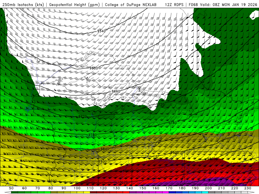Click the colorbar label 220
Image resolution: width=259 pixels, height=194 pixels.
234,188
